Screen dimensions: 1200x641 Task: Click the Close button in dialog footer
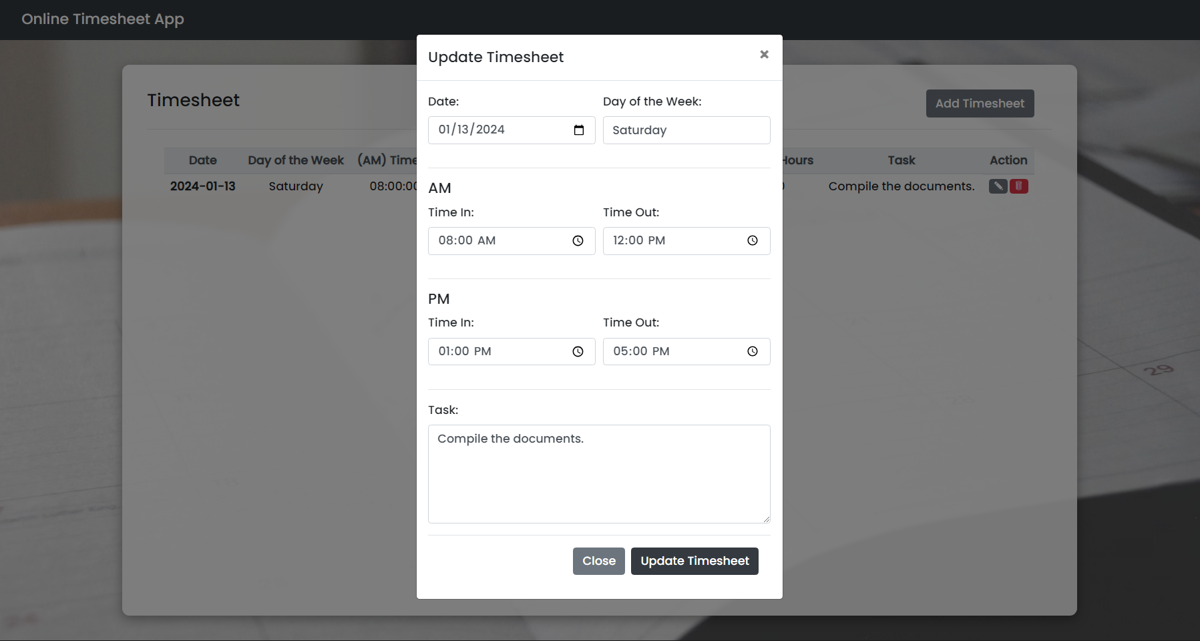pos(599,562)
